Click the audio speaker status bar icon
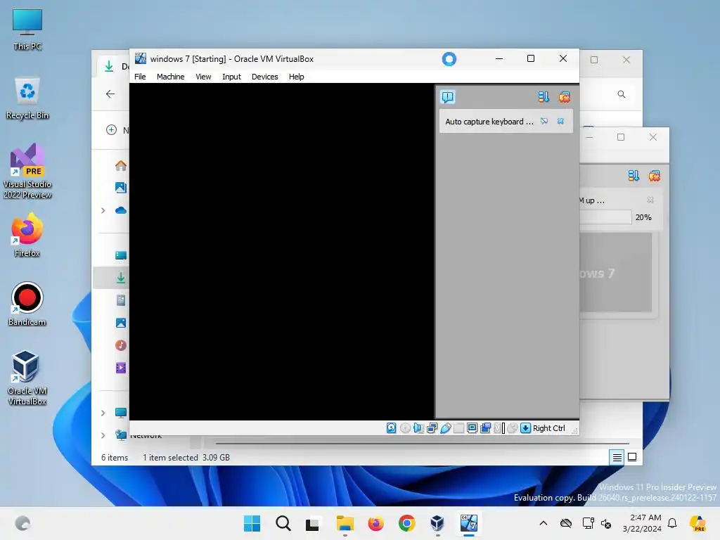Viewport: 720px width, 540px height. tap(418, 428)
